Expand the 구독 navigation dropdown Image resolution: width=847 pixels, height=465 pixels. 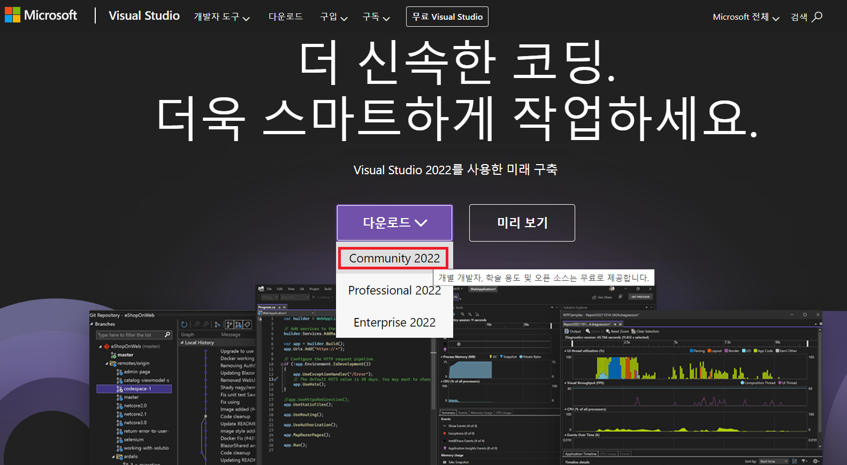(x=376, y=17)
